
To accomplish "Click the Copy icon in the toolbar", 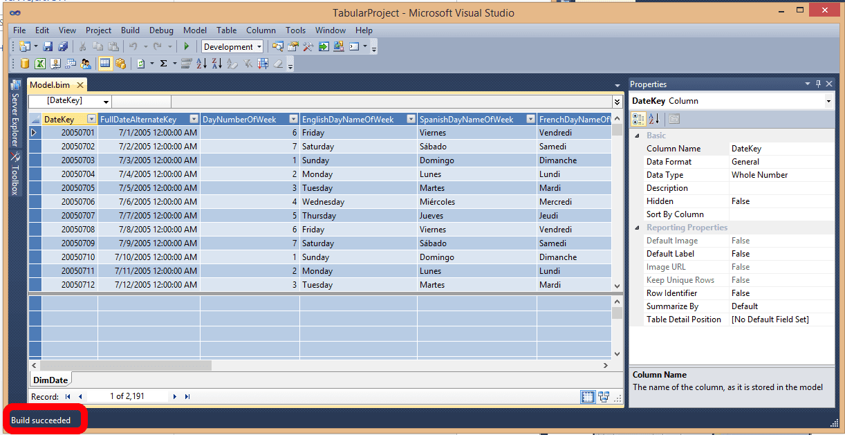I will point(98,47).
